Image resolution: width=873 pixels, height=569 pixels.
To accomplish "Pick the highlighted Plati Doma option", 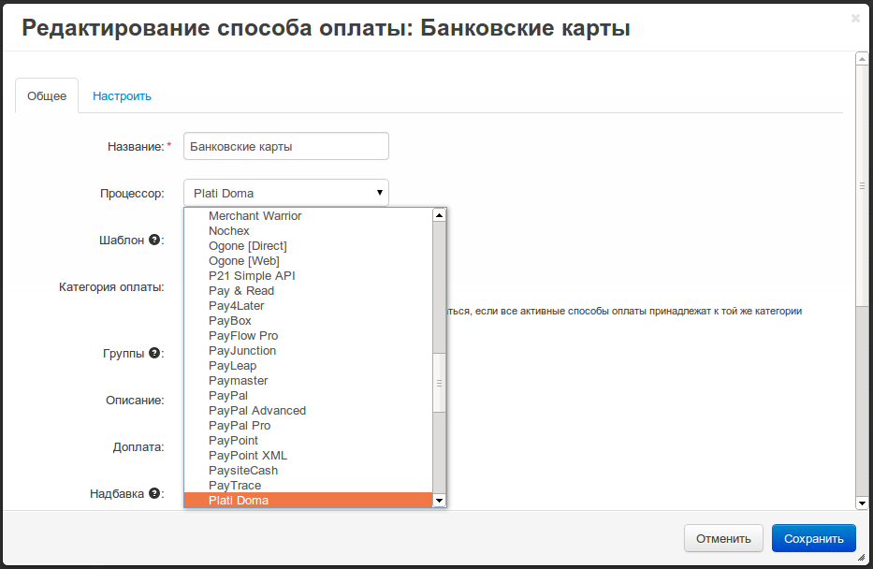I will (238, 501).
